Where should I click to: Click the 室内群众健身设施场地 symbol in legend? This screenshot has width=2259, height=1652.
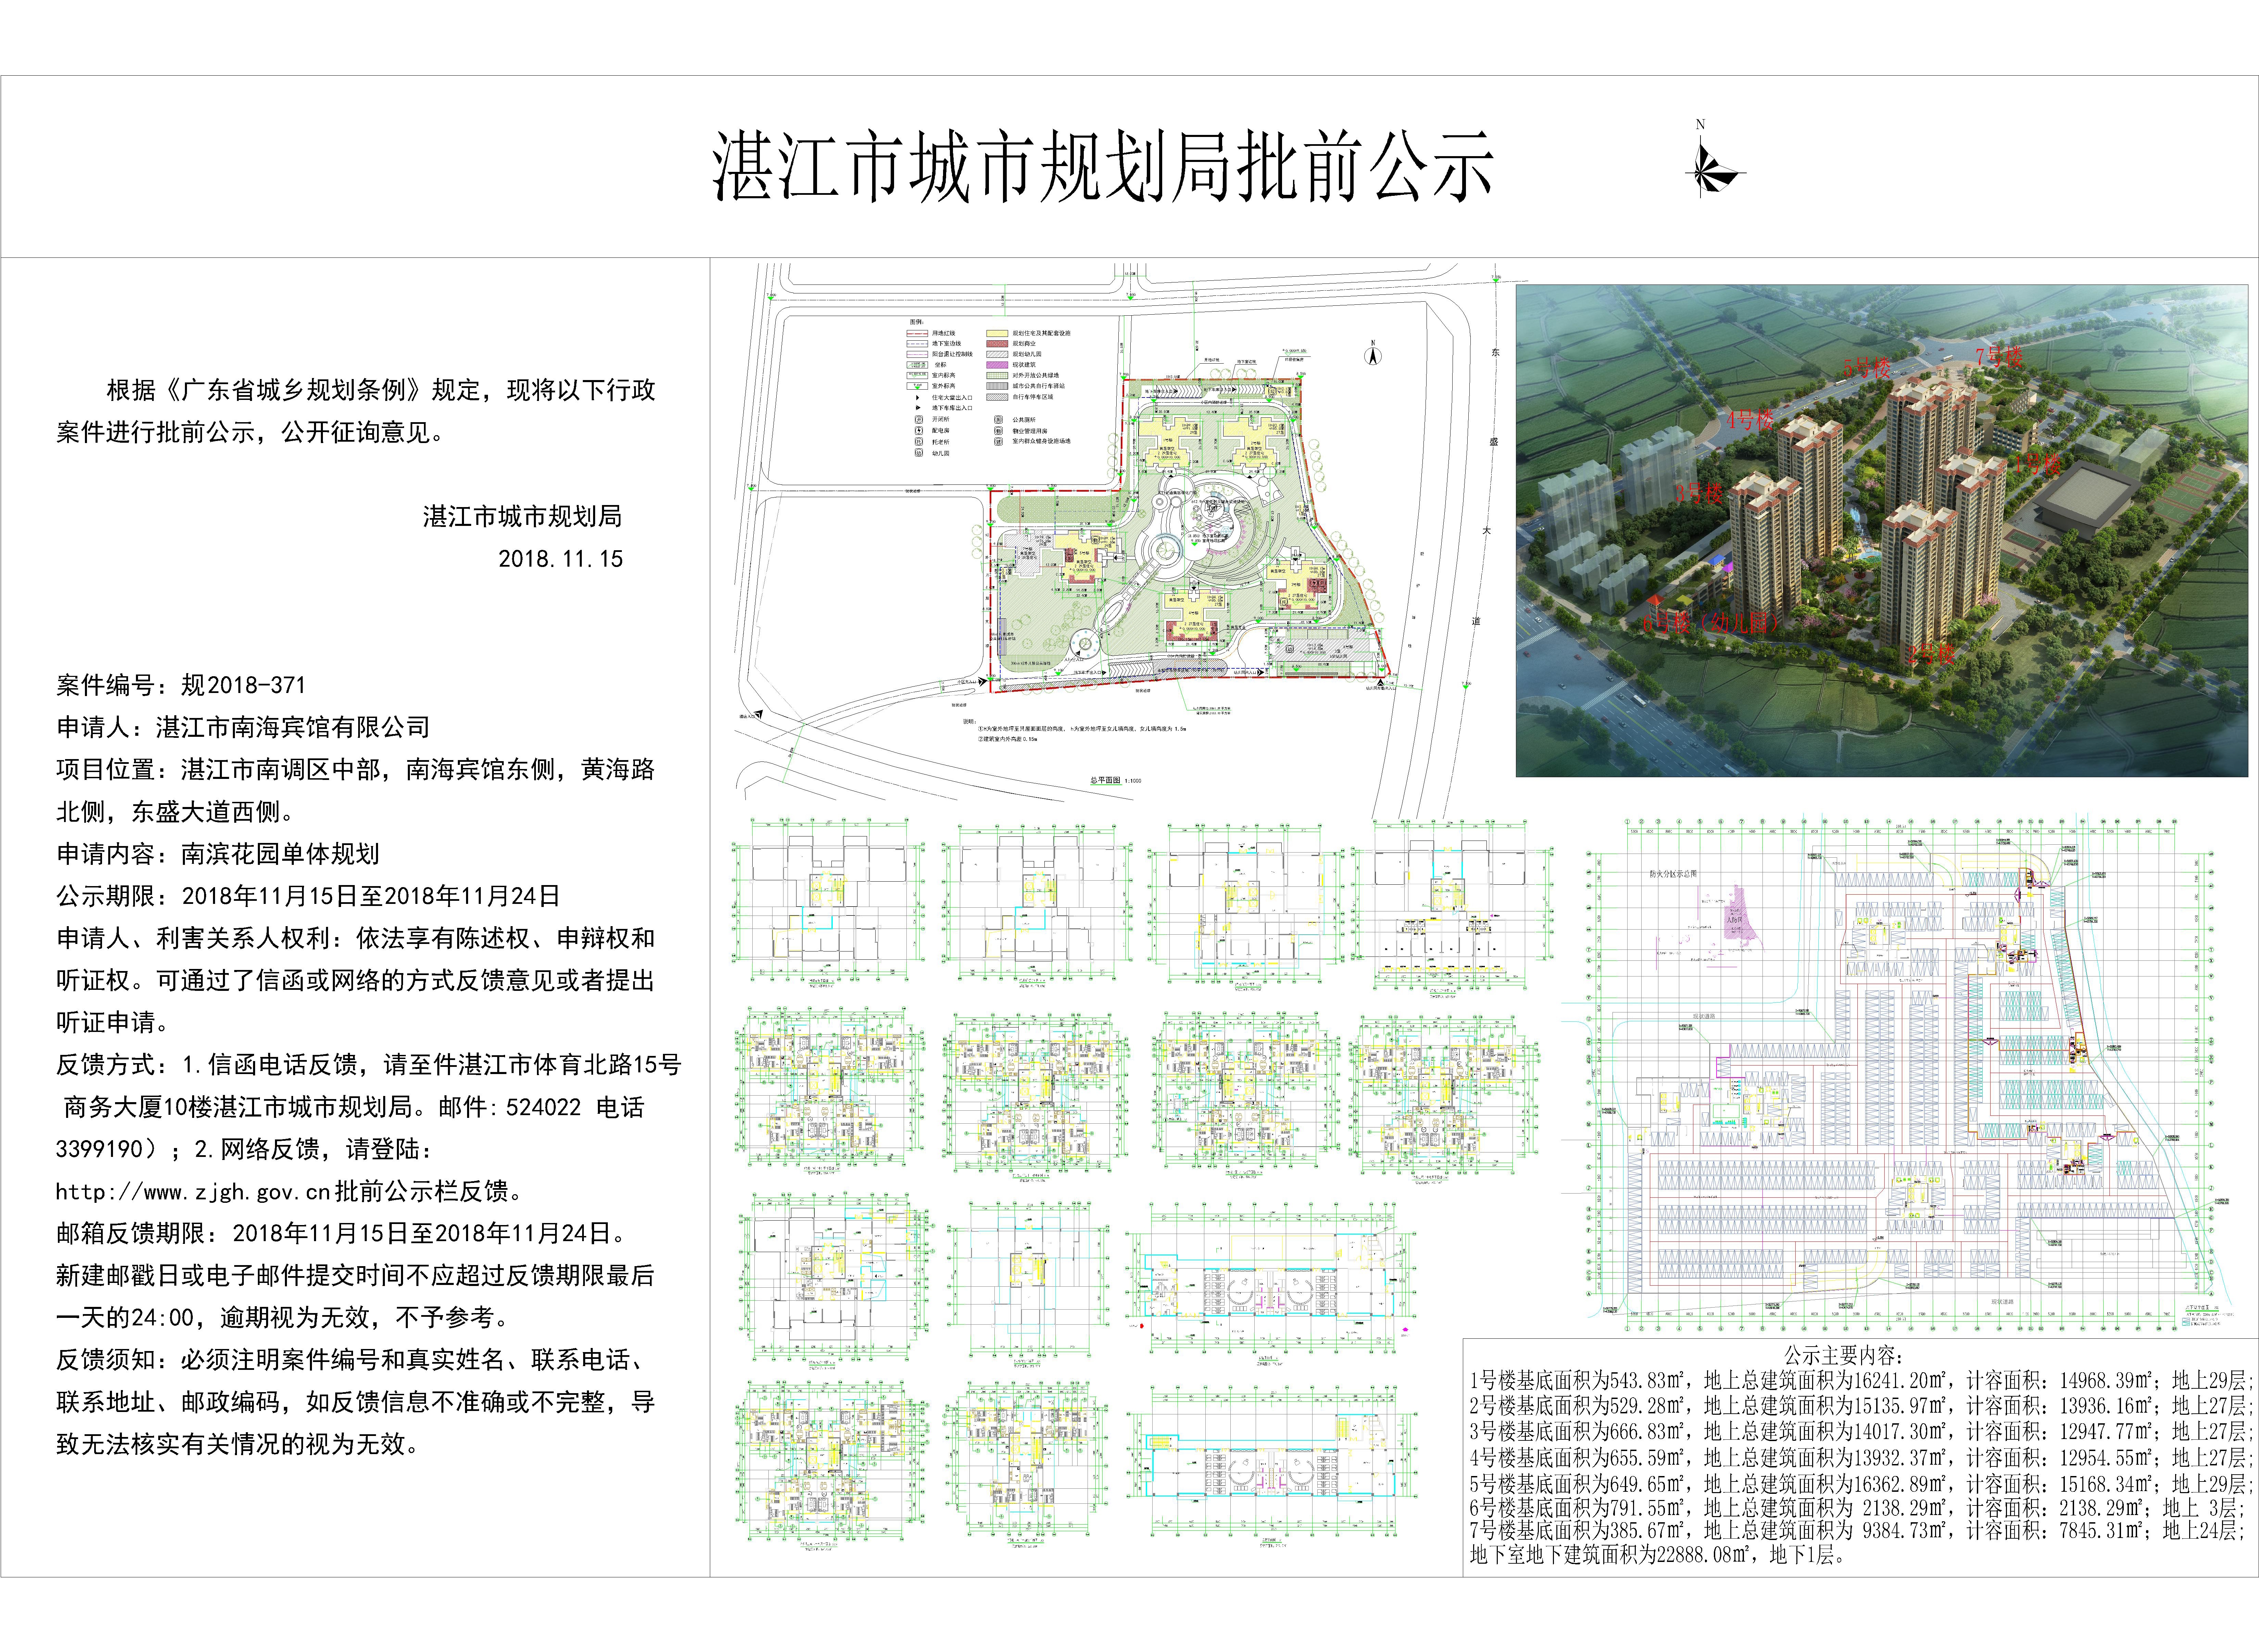click(x=999, y=442)
